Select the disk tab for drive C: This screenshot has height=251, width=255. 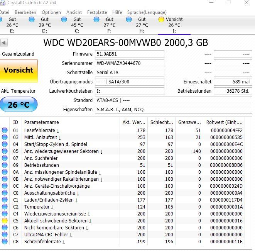77,25
